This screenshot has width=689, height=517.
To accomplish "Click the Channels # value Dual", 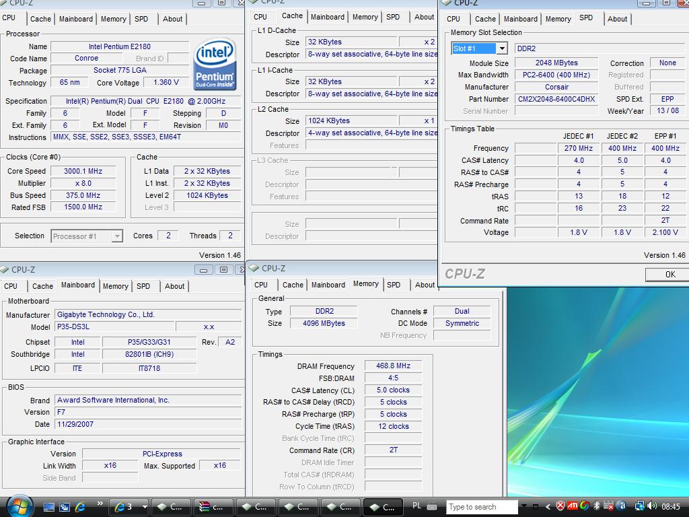I will pos(462,311).
